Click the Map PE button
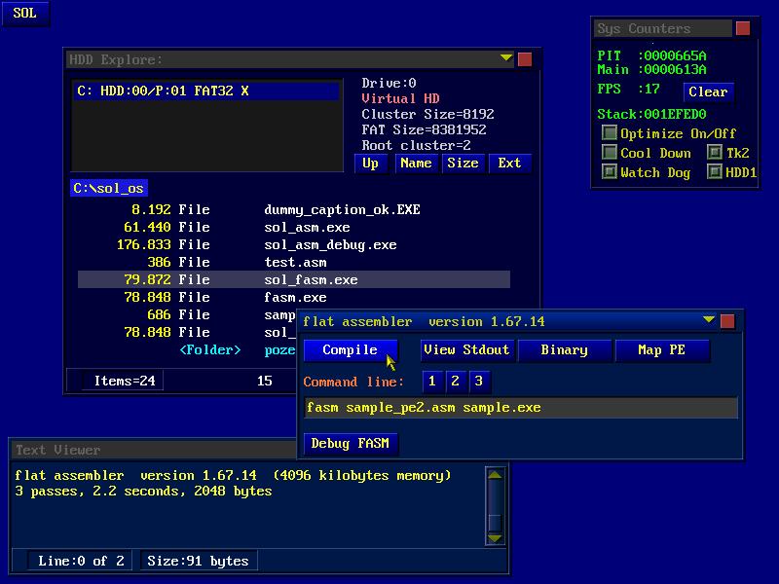This screenshot has height=584, width=779. pos(662,350)
